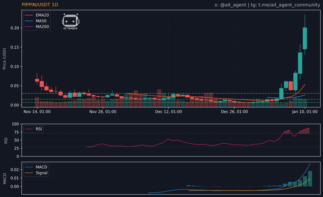Toggle the MA50 legend entry visibility

click(x=41, y=21)
